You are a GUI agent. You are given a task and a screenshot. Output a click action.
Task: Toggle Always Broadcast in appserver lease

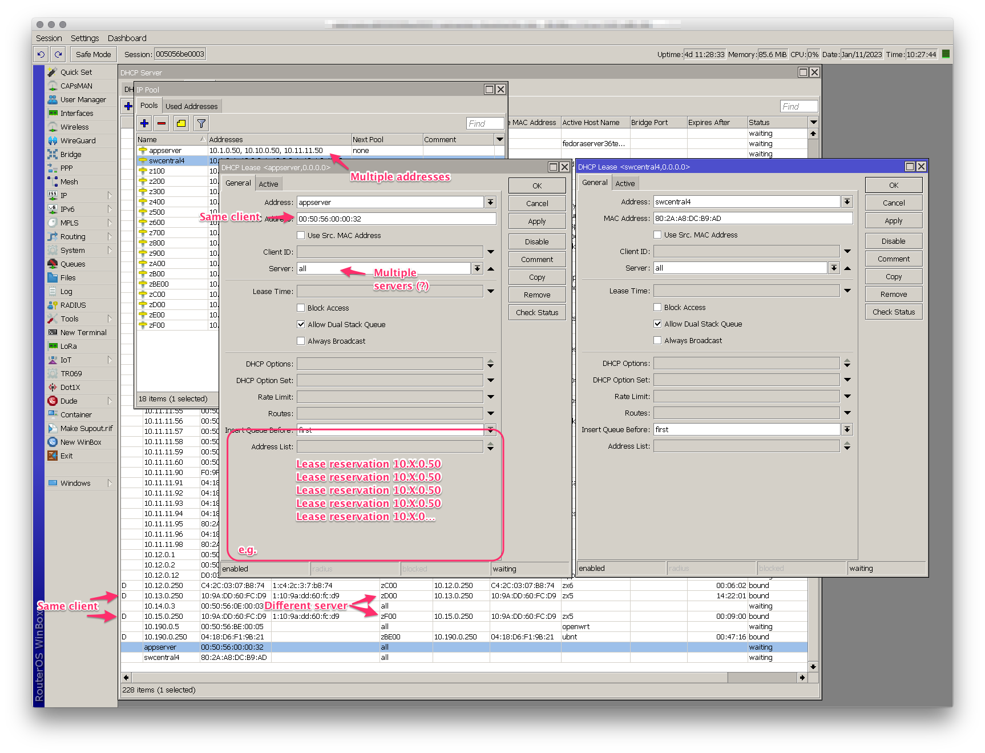pyautogui.click(x=301, y=341)
